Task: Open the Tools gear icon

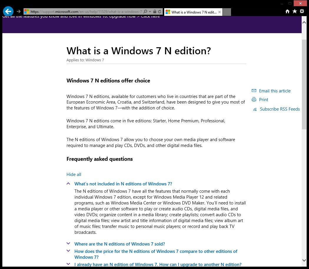Action: click(x=302, y=11)
